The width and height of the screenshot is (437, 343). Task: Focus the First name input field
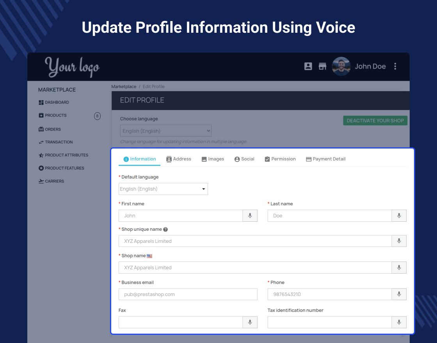click(181, 216)
